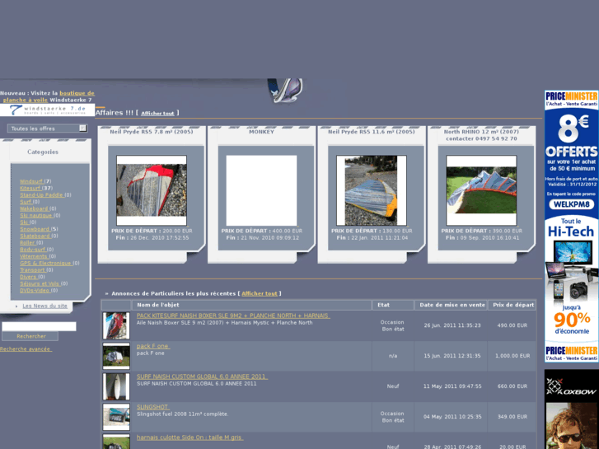The image size is (599, 449).
Task: Open the Body-surf category
Action: click(33, 250)
